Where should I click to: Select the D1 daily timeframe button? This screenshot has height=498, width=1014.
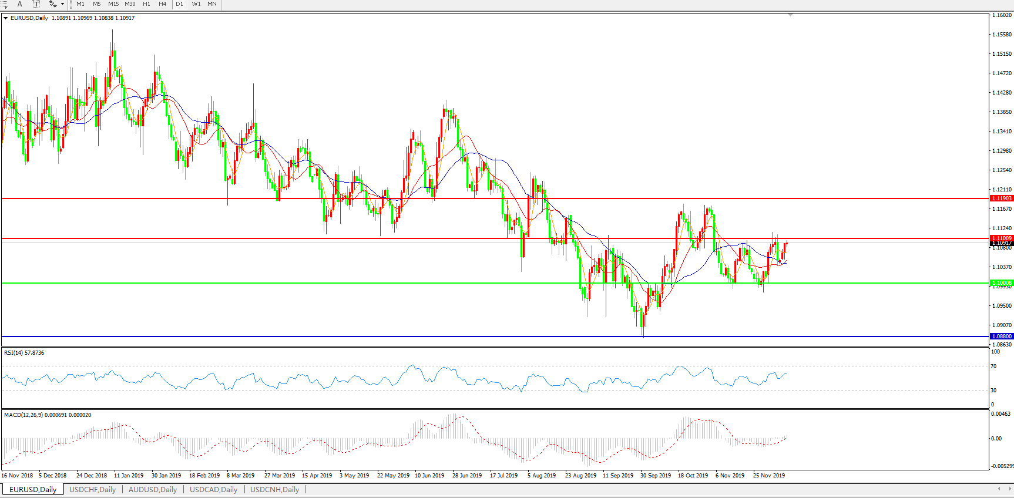180,4
